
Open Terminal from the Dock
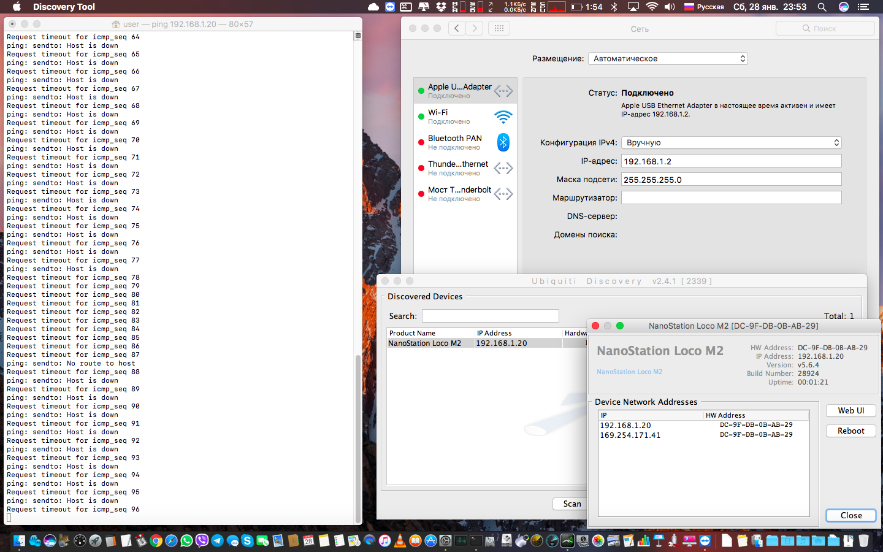476,540
